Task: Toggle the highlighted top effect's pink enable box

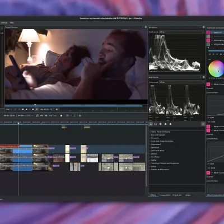Action: tap(208, 32)
